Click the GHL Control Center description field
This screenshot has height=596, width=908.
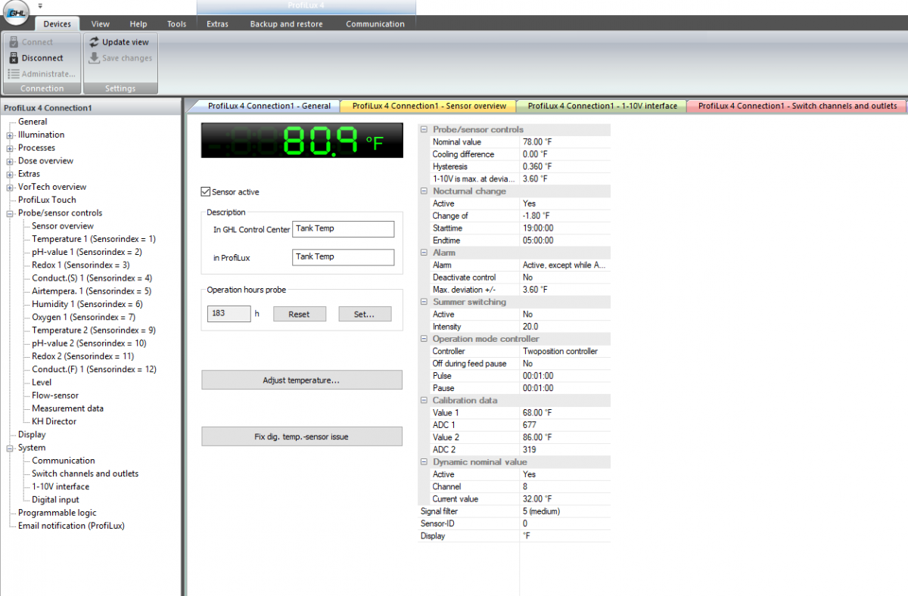(344, 229)
